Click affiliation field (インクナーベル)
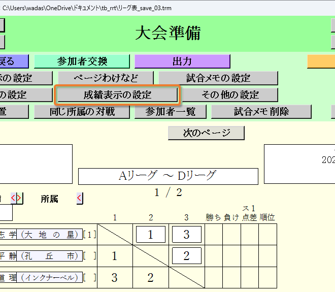 (x=49, y=277)
